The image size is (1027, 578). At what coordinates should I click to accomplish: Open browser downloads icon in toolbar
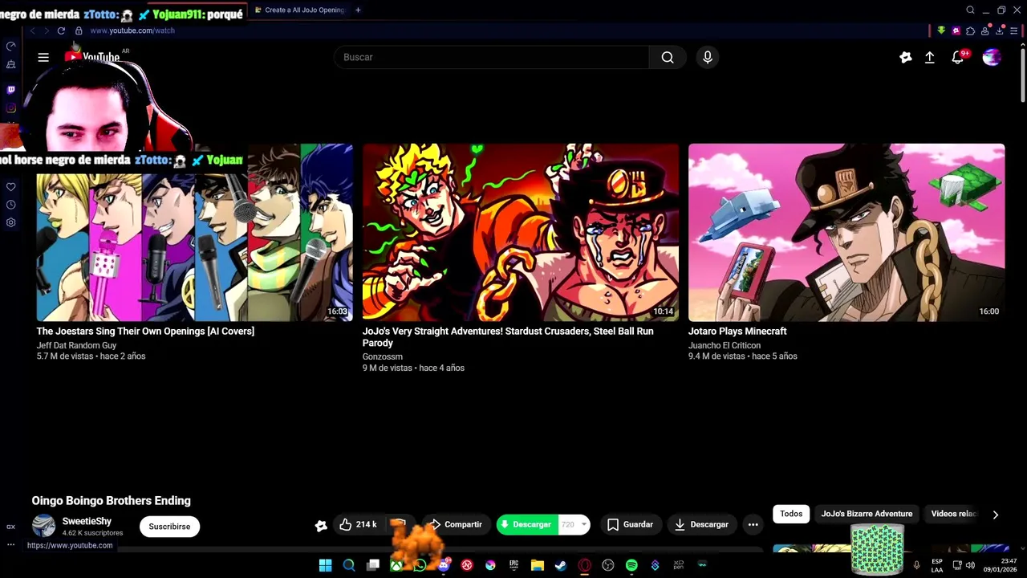pos(999,31)
